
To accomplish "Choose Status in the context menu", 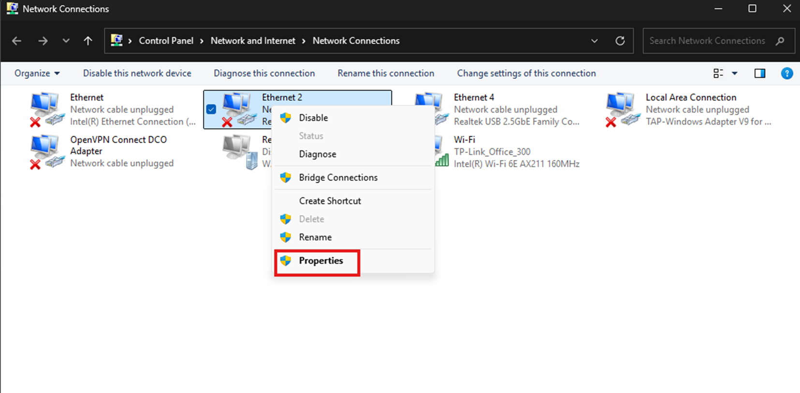I will 353,136.
